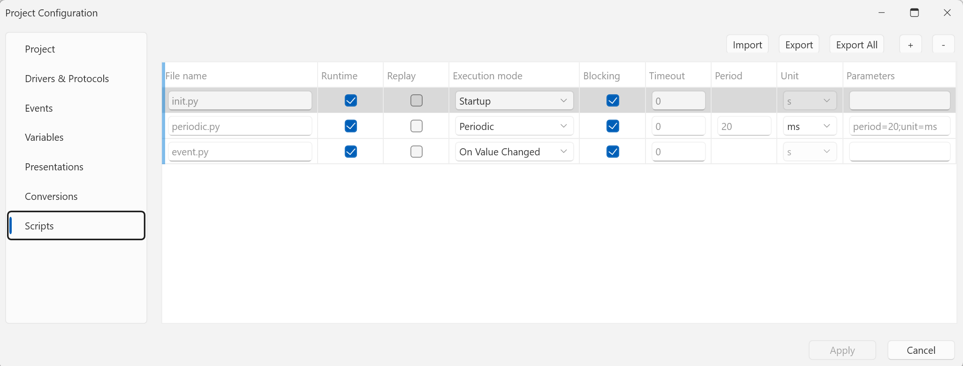Enable Replay for periodic.py
The image size is (963, 366).
[417, 126]
